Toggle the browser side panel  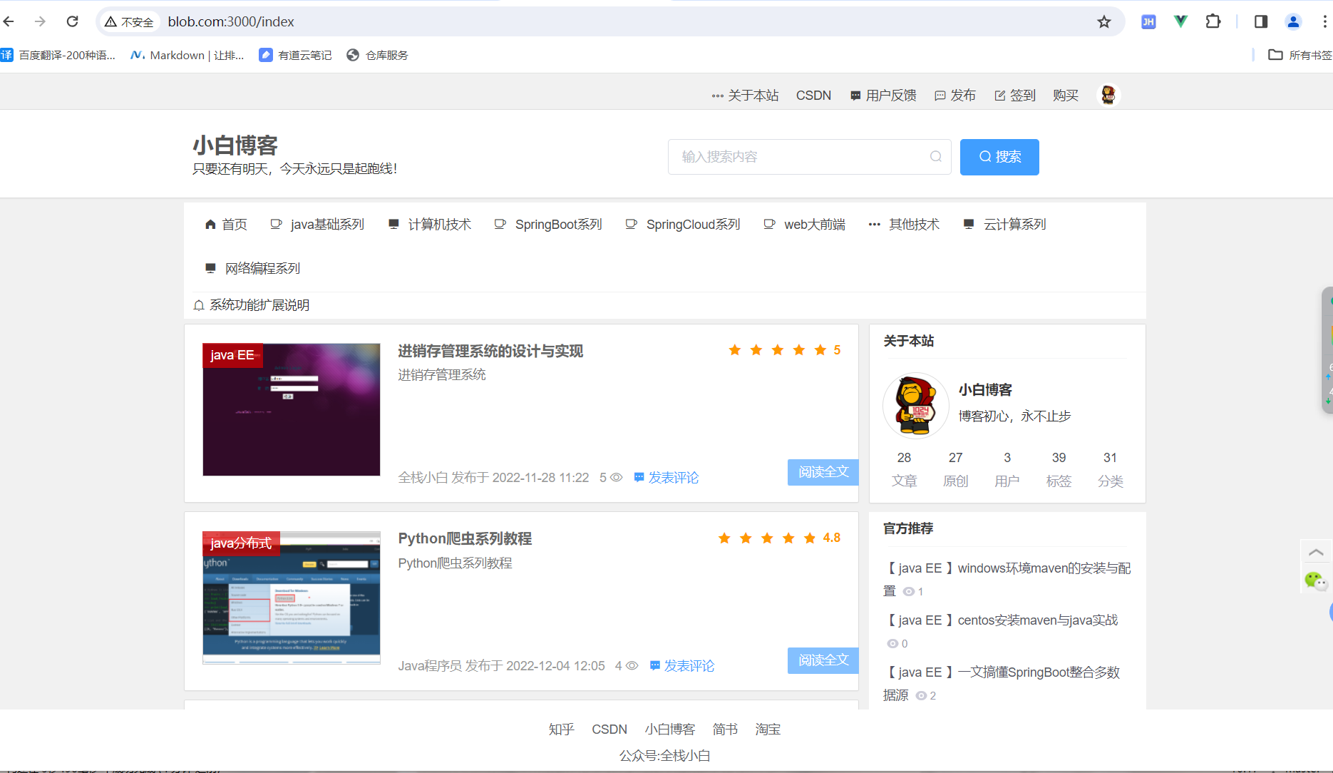click(x=1260, y=21)
